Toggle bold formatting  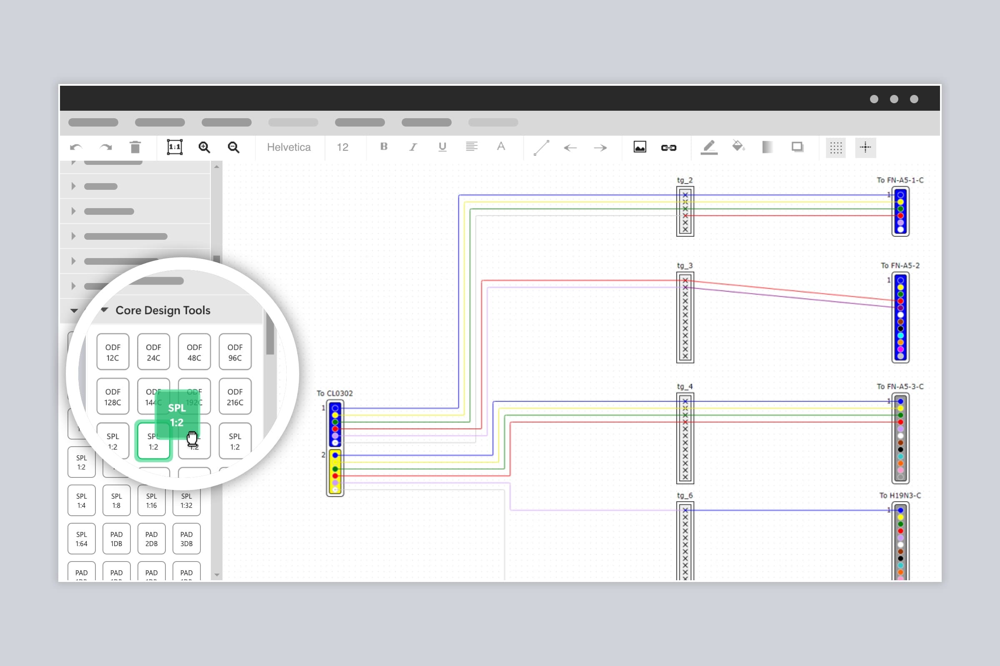[384, 147]
